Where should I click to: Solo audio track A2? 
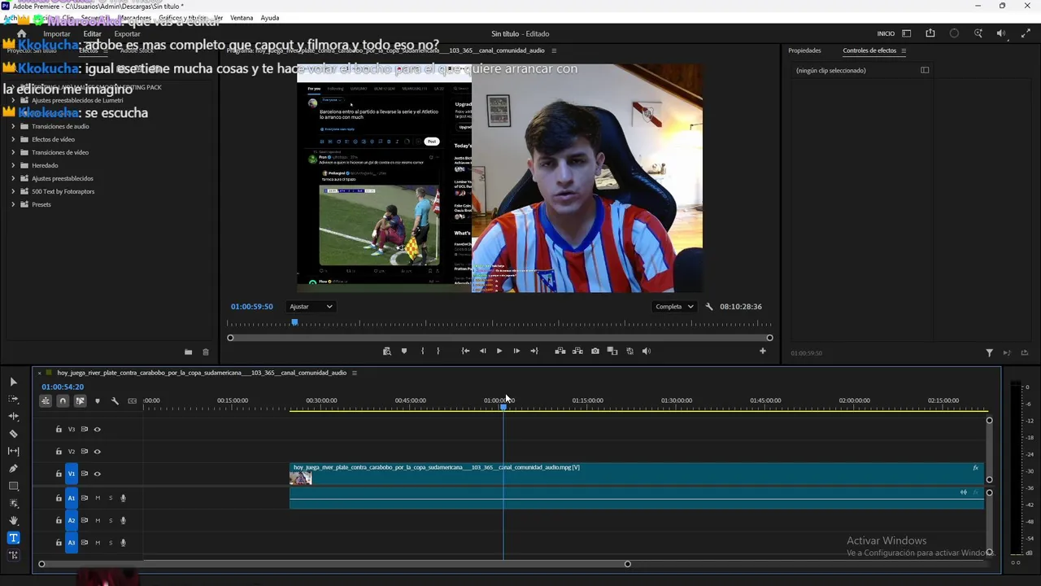(111, 520)
